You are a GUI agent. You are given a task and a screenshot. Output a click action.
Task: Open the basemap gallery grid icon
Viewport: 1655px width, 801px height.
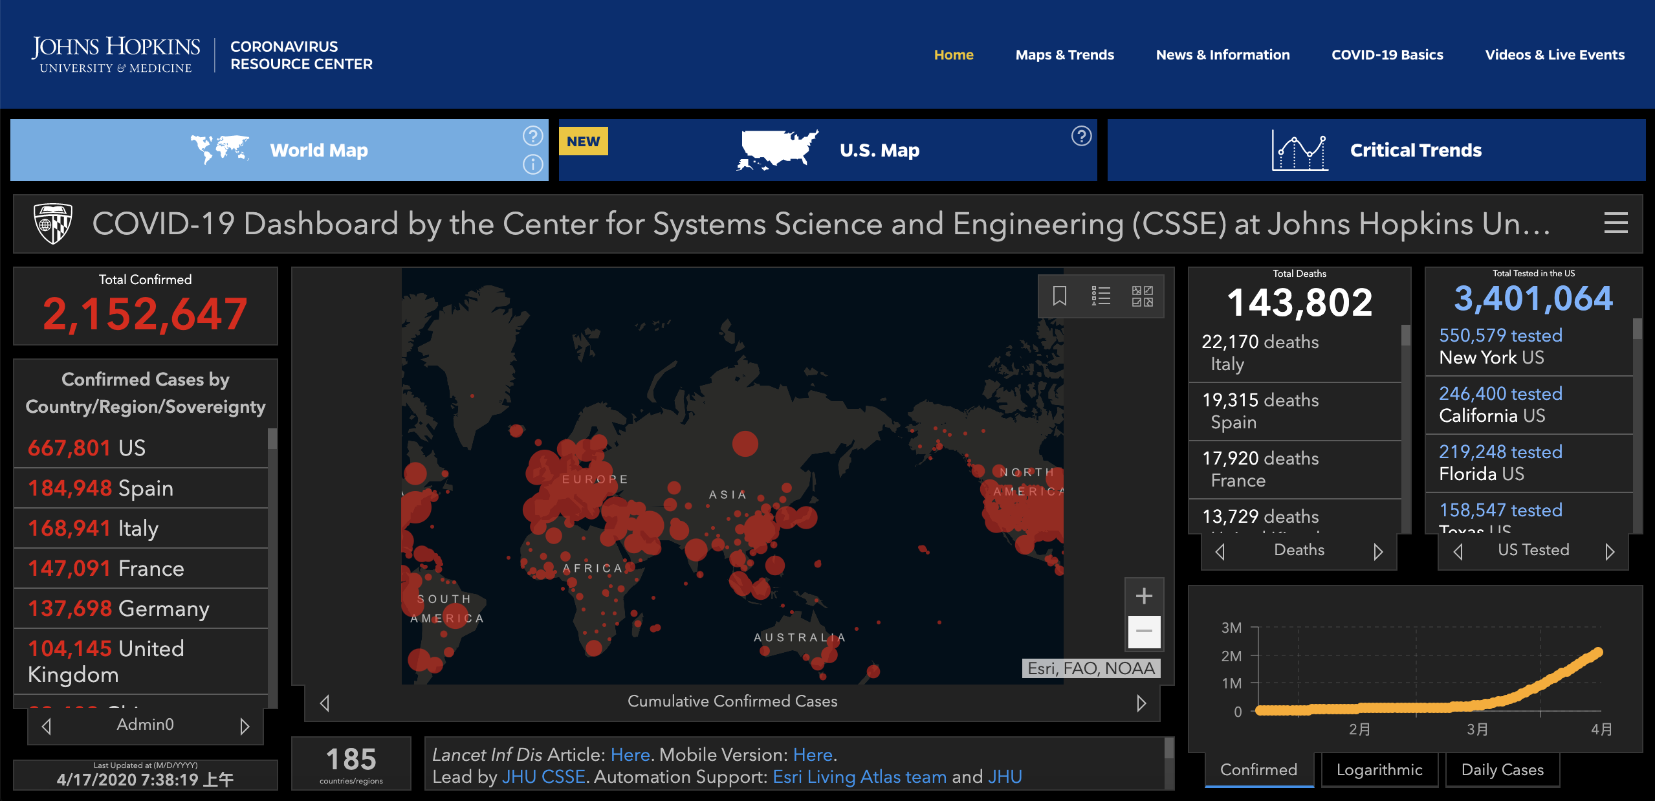(x=1142, y=296)
